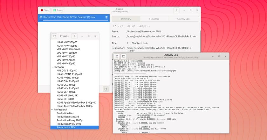267x140 pixels.
Task: Select preset H.265 VCN 1080p
Action: [75, 92]
